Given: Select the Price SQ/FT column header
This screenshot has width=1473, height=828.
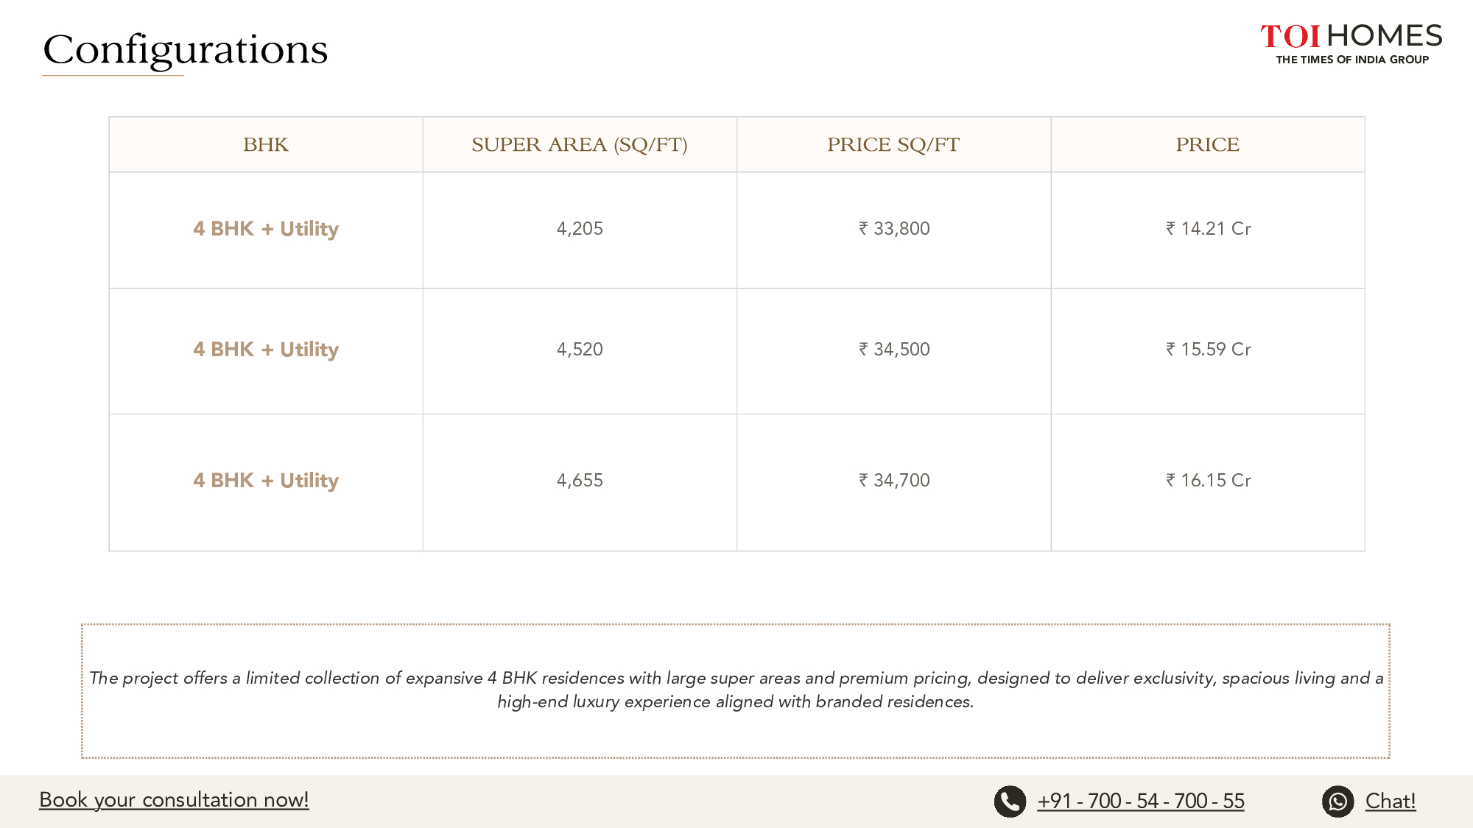Looking at the screenshot, I should point(893,144).
